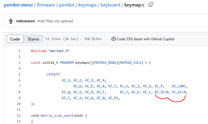Select line number 1
This screenshot has height=124, width=208.
(19, 51)
